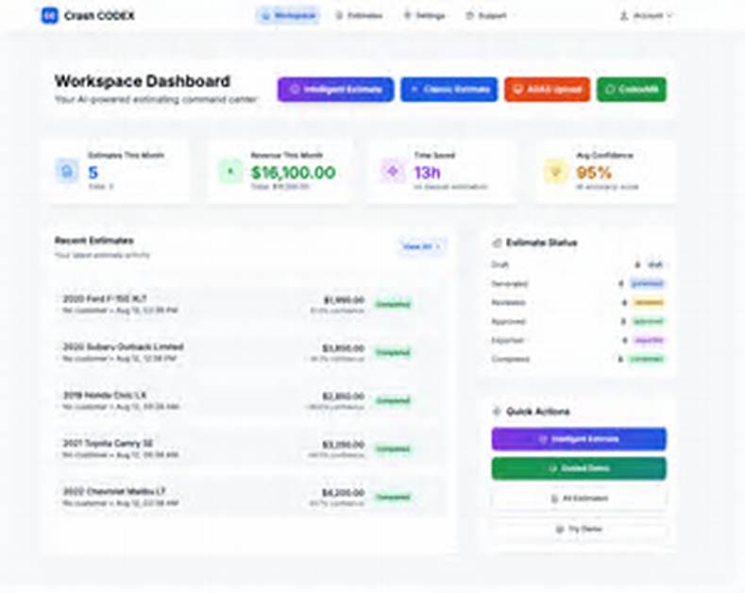Open the Support nav tab
745x593 pixels.
(x=486, y=16)
